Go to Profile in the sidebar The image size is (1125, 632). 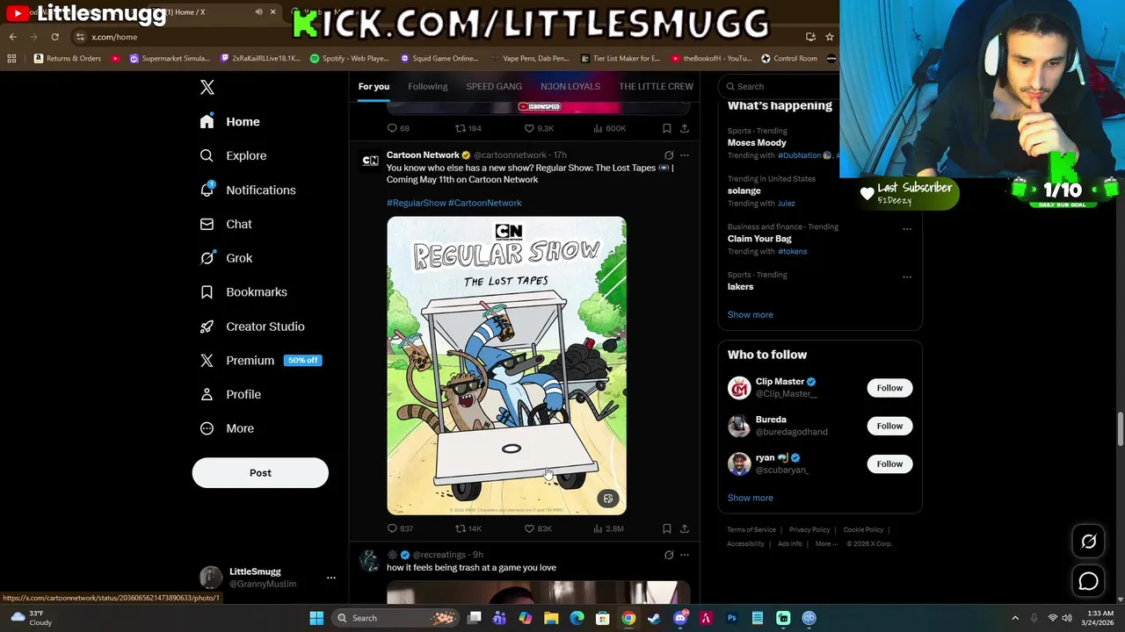pos(230,394)
